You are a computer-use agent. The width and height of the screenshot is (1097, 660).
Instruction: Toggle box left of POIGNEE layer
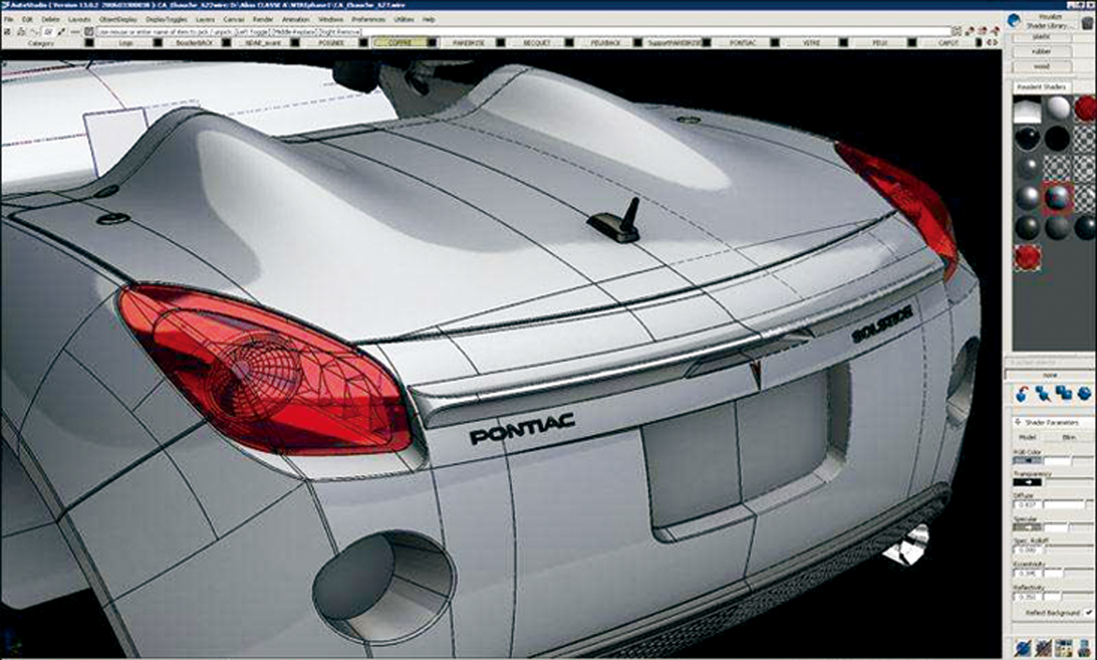pyautogui.click(x=294, y=42)
